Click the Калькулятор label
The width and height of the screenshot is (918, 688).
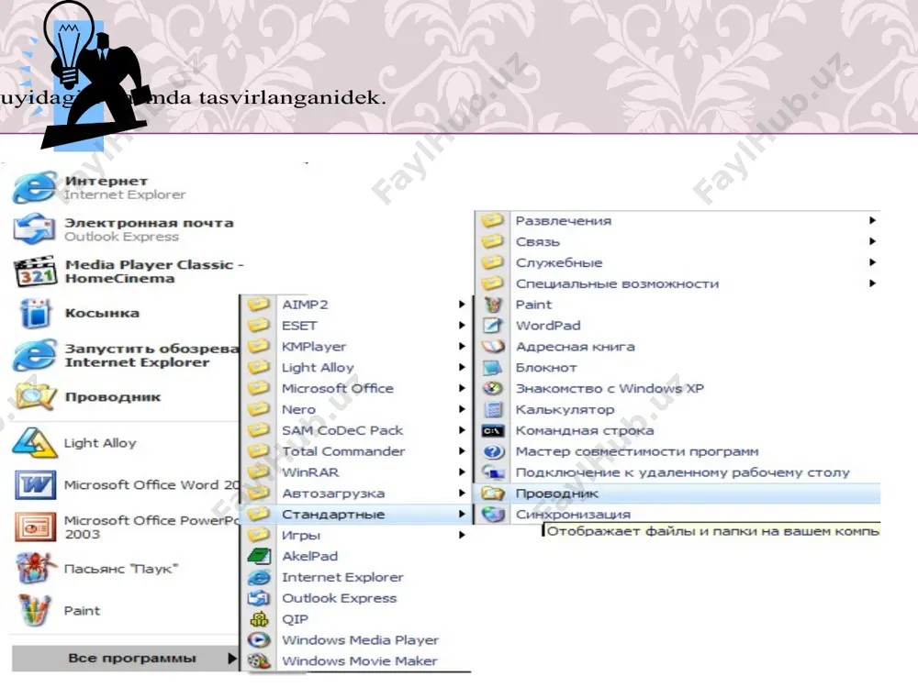pyautogui.click(x=565, y=409)
